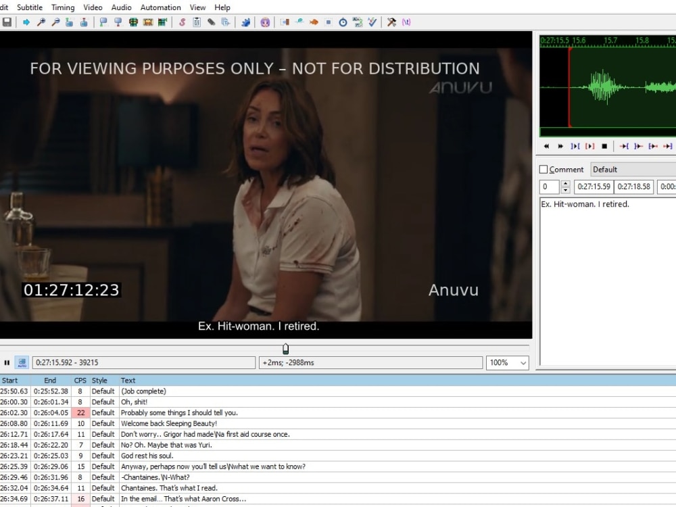Click the start time field 0:27:15.59
The width and height of the screenshot is (676, 507).
[594, 187]
